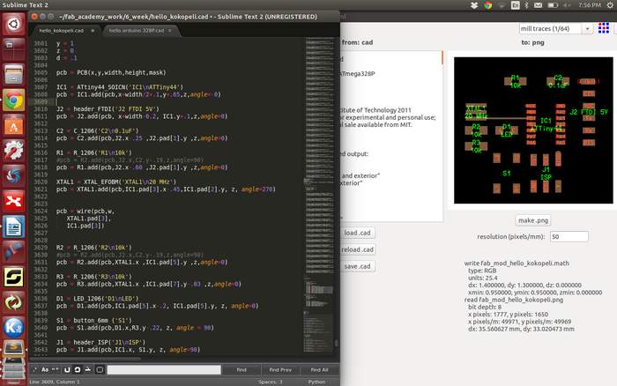Click the Find button
The image size is (617, 386).
[242, 369]
